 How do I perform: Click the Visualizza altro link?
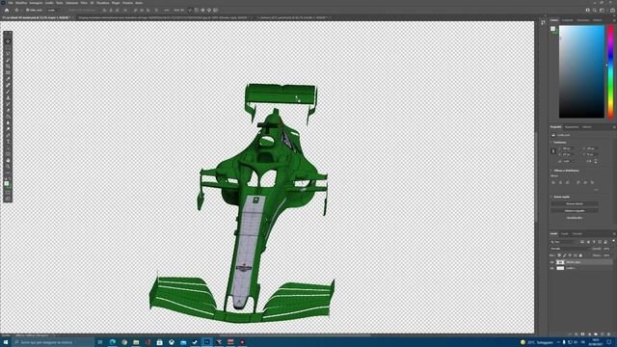click(x=575, y=218)
